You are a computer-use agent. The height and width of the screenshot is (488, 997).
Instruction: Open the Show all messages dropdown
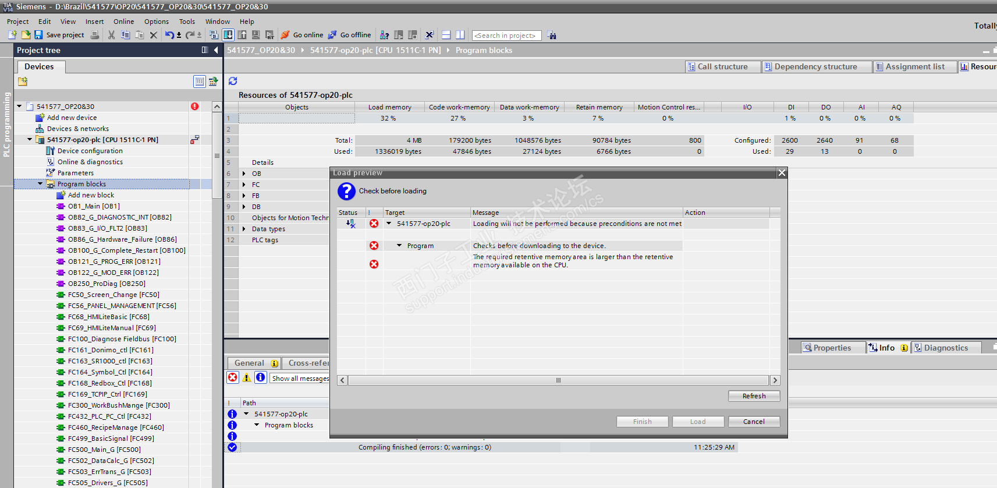[x=300, y=379]
